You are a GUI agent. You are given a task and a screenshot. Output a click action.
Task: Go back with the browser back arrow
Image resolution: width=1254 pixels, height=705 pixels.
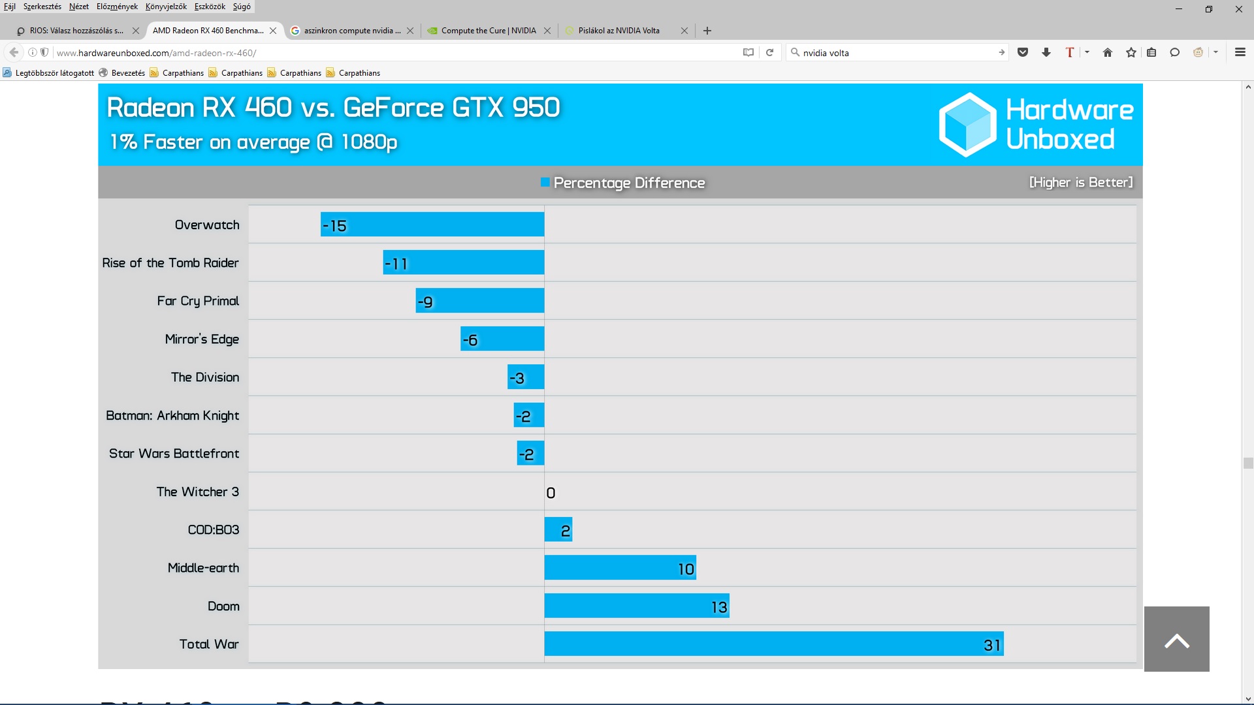(14, 52)
